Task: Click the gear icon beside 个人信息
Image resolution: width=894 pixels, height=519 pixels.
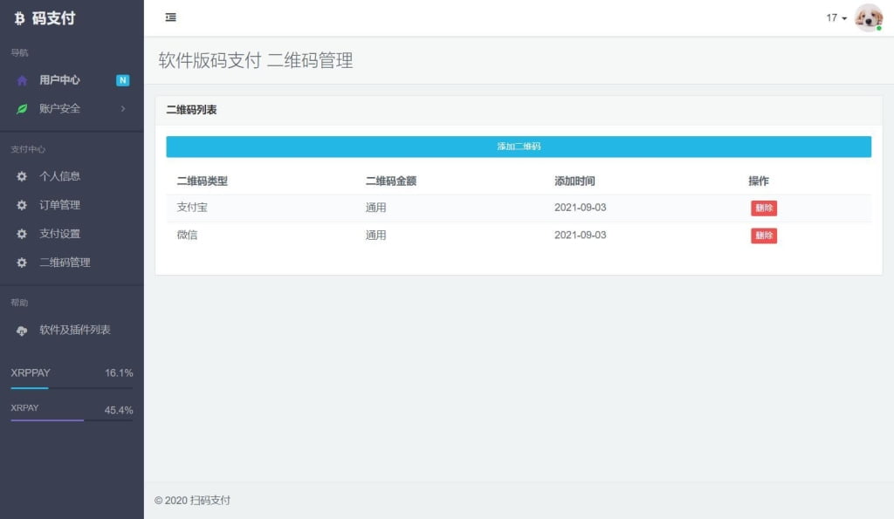Action: [x=22, y=176]
